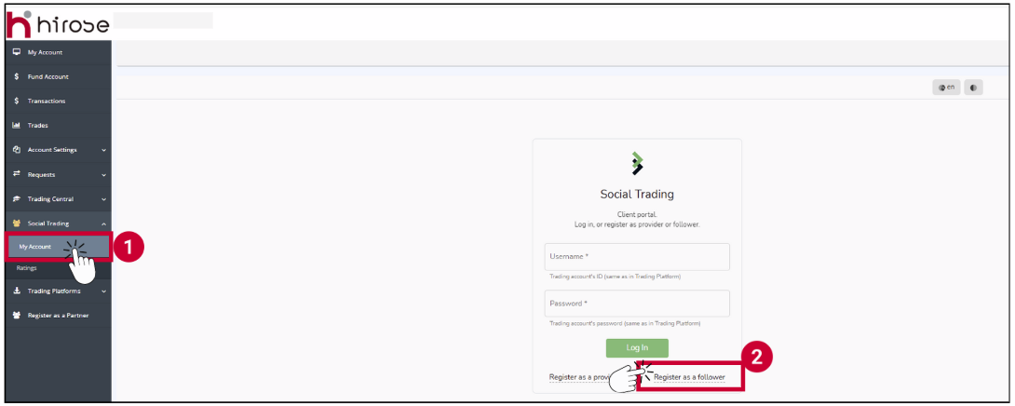Focus the Password input field

(637, 304)
